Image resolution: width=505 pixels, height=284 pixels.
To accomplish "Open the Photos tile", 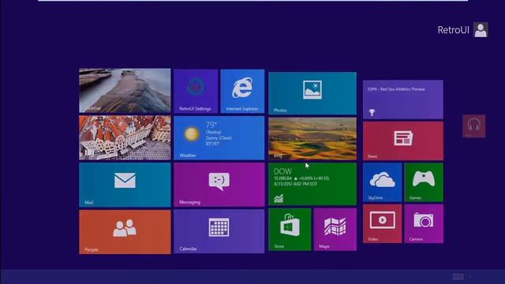I will coord(312,93).
